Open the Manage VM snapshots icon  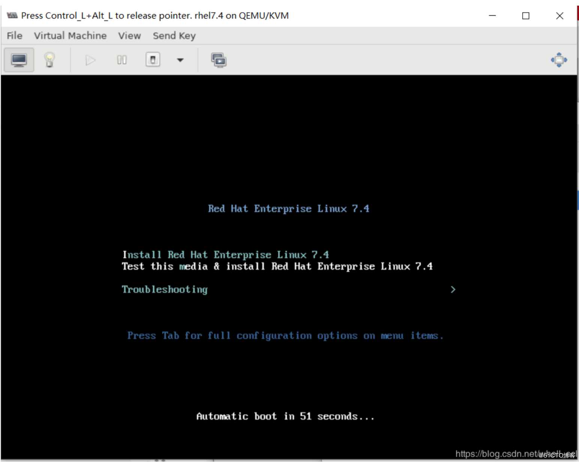(x=219, y=60)
